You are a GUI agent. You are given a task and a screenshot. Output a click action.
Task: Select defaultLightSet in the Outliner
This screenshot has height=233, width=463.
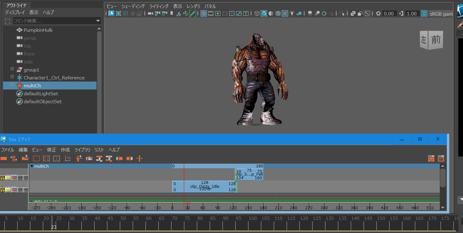point(41,93)
